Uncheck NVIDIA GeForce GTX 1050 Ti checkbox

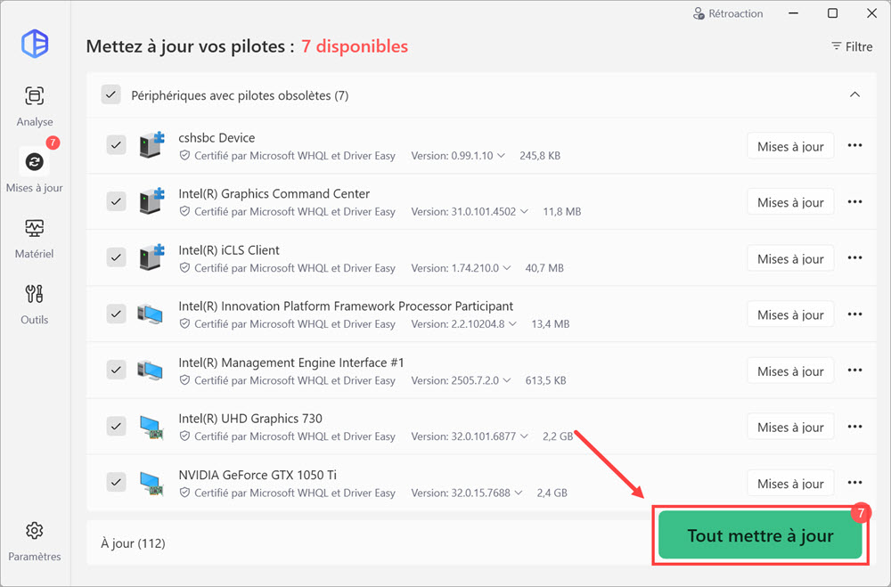tap(116, 483)
